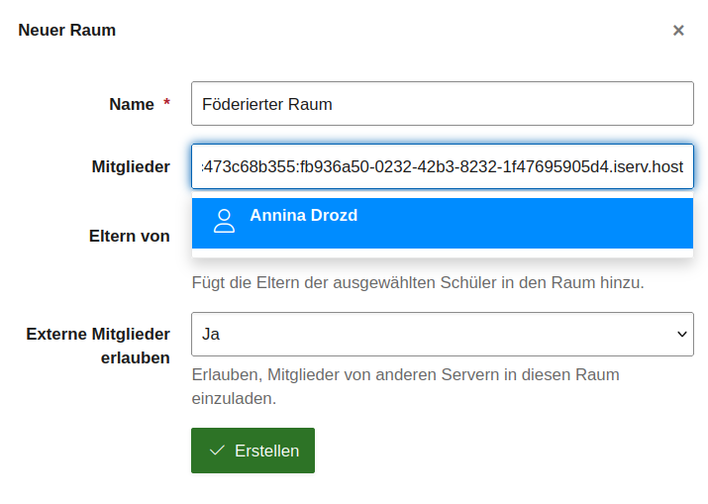Click the Externe Mitglieder erlauben label
The image size is (708, 504).
coord(98,346)
